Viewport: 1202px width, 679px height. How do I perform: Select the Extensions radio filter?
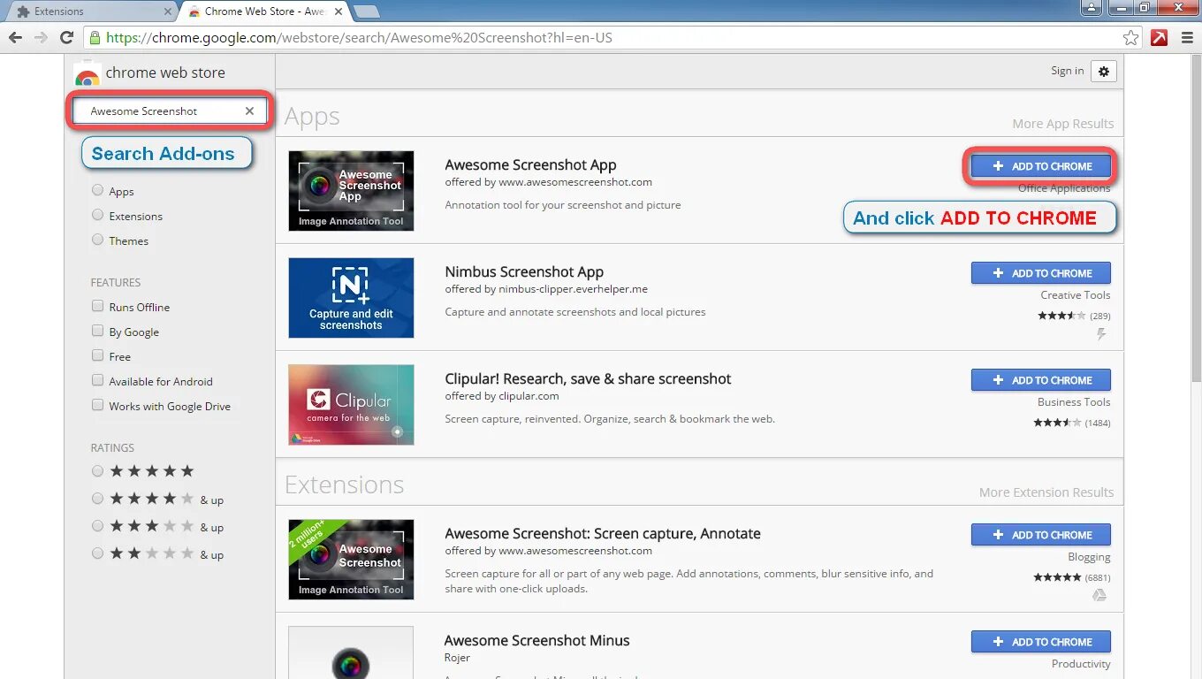click(x=97, y=215)
